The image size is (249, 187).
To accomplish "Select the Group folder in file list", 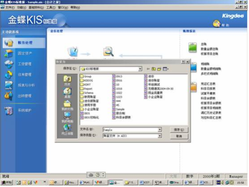I will 86,77.
